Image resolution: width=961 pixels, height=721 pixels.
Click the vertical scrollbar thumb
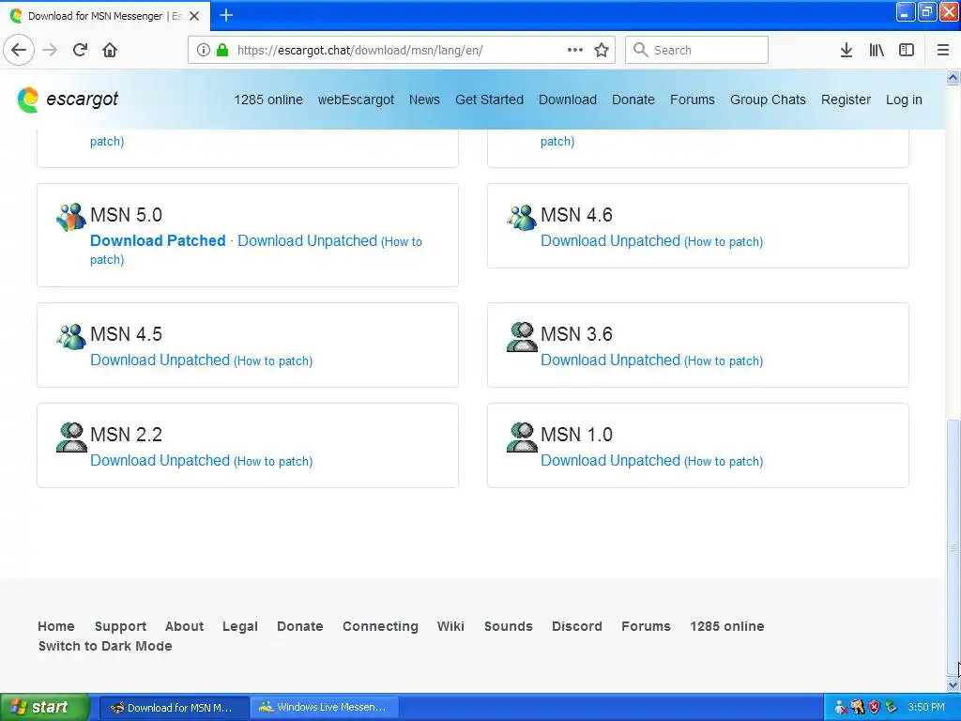pyautogui.click(x=953, y=547)
